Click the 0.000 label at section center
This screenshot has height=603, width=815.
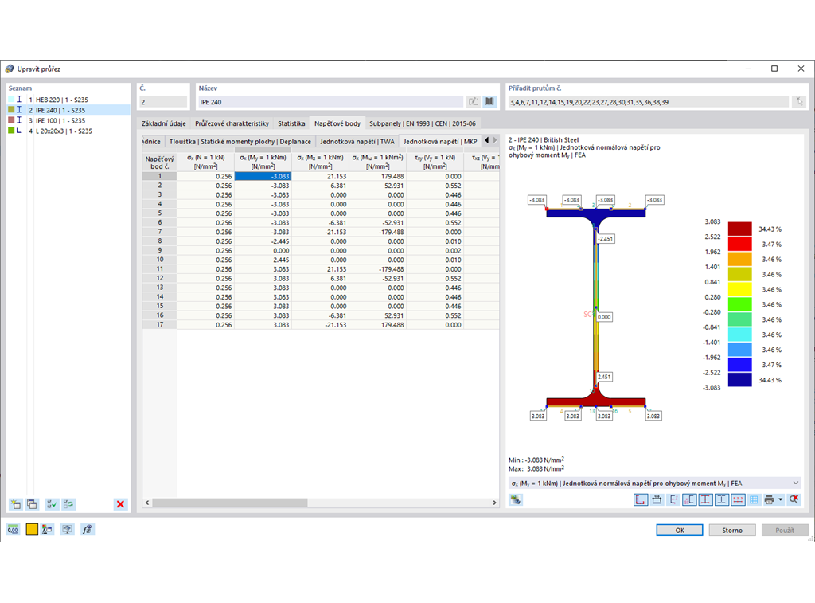point(604,317)
